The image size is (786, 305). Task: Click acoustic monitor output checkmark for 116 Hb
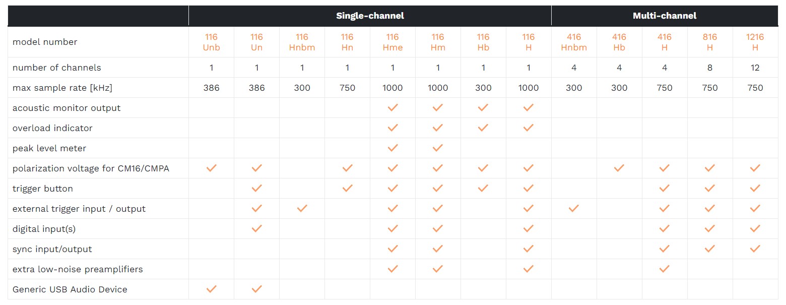point(483,107)
